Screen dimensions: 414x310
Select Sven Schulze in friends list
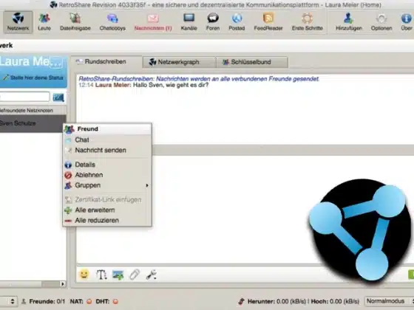(x=33, y=123)
